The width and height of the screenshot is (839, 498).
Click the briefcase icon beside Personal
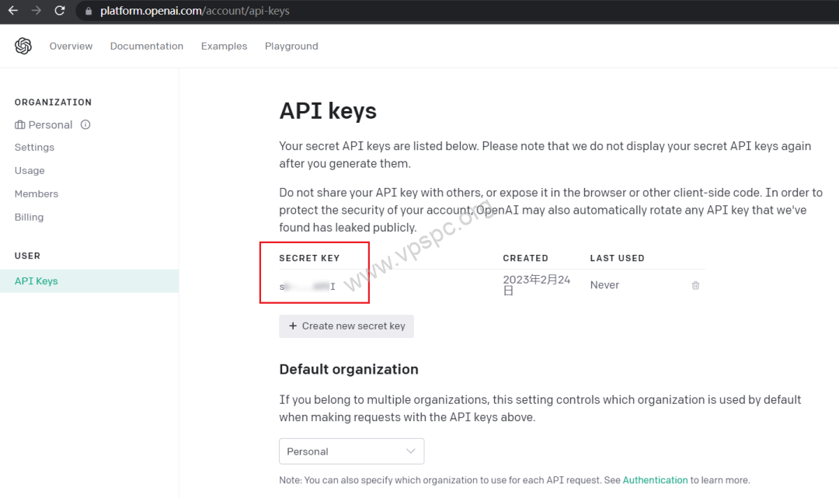pos(19,124)
